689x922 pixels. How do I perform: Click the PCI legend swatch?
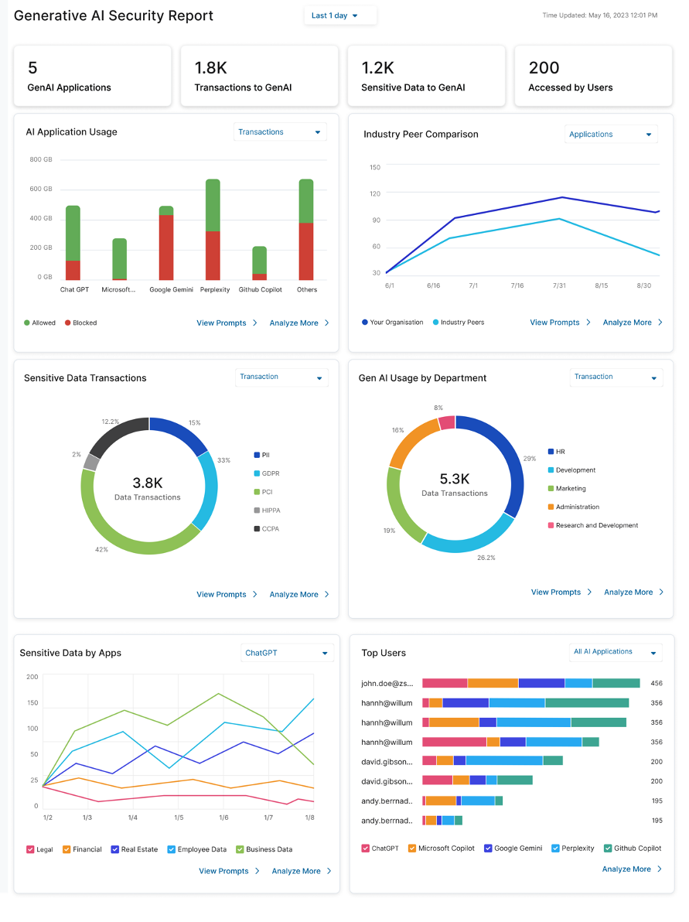257,492
